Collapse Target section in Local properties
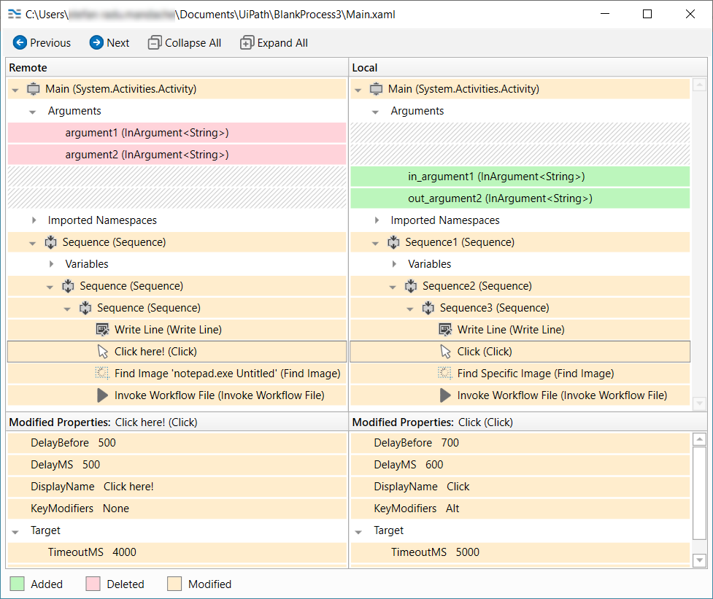Image resolution: width=713 pixels, height=599 pixels. 358,532
